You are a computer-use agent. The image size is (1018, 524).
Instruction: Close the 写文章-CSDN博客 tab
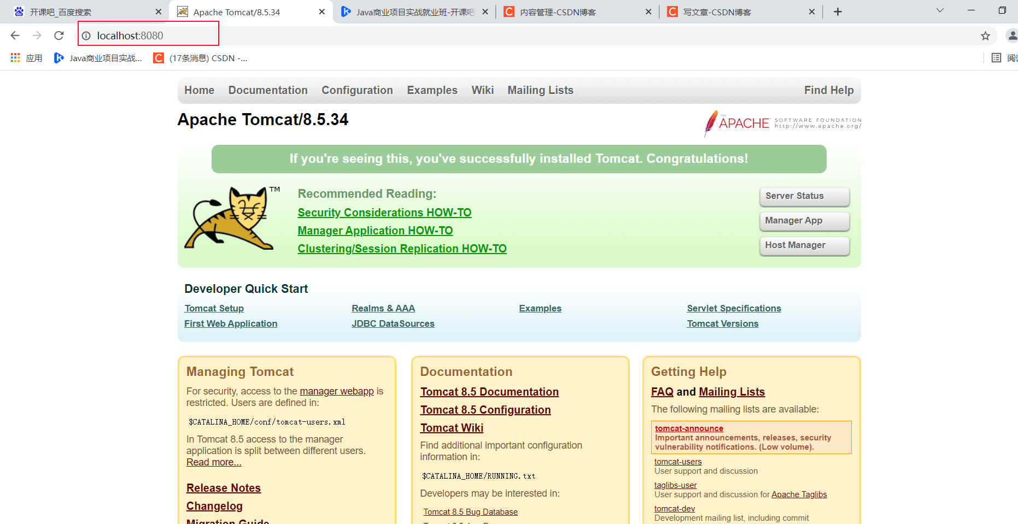(x=812, y=11)
